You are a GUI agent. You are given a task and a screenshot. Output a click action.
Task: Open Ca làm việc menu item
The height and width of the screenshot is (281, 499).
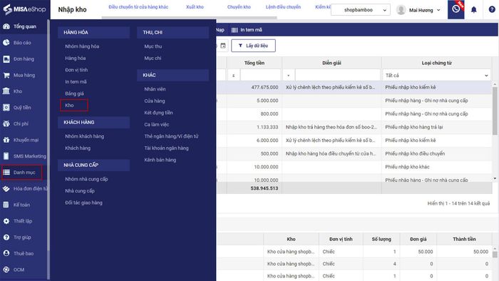pyautogui.click(x=157, y=124)
